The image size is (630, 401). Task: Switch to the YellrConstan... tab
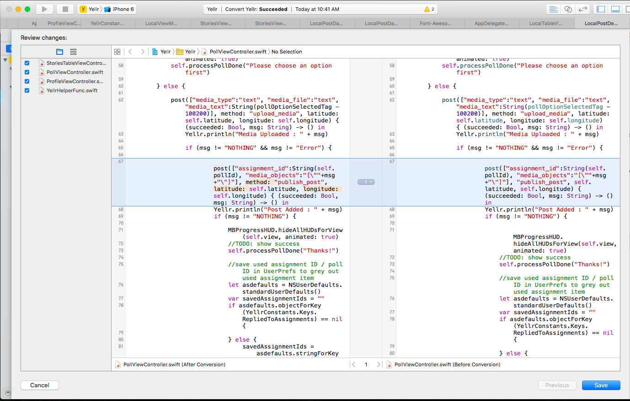[x=107, y=23]
